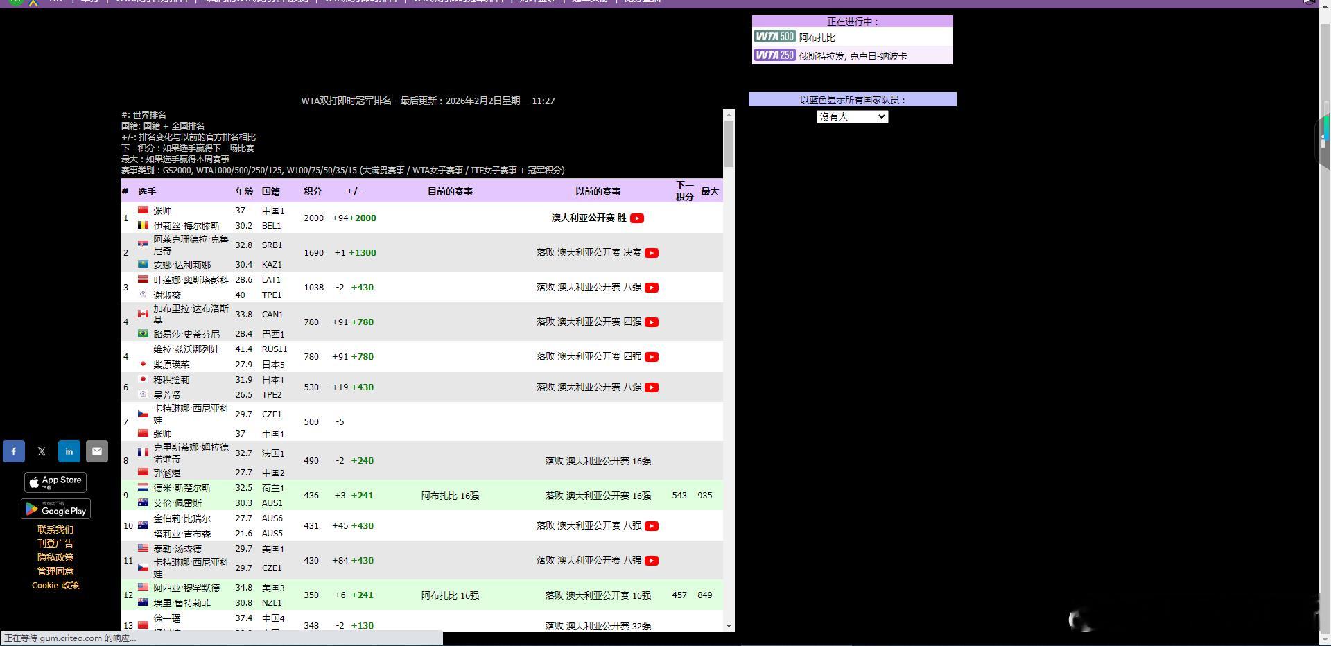Viewport: 1331px width, 646px height.
Task: Click 以前的赛事 column header
Action: point(598,191)
